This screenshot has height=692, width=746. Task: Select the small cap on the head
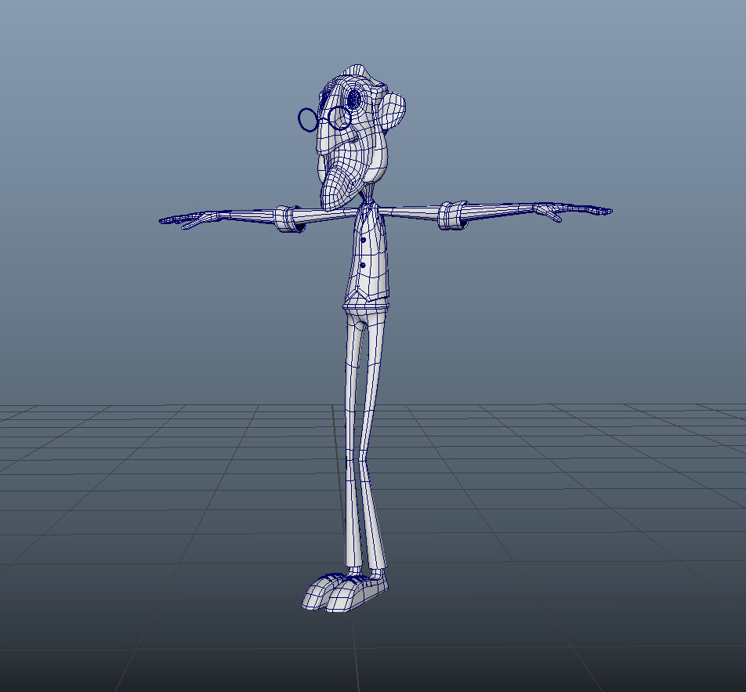pyautogui.click(x=358, y=72)
